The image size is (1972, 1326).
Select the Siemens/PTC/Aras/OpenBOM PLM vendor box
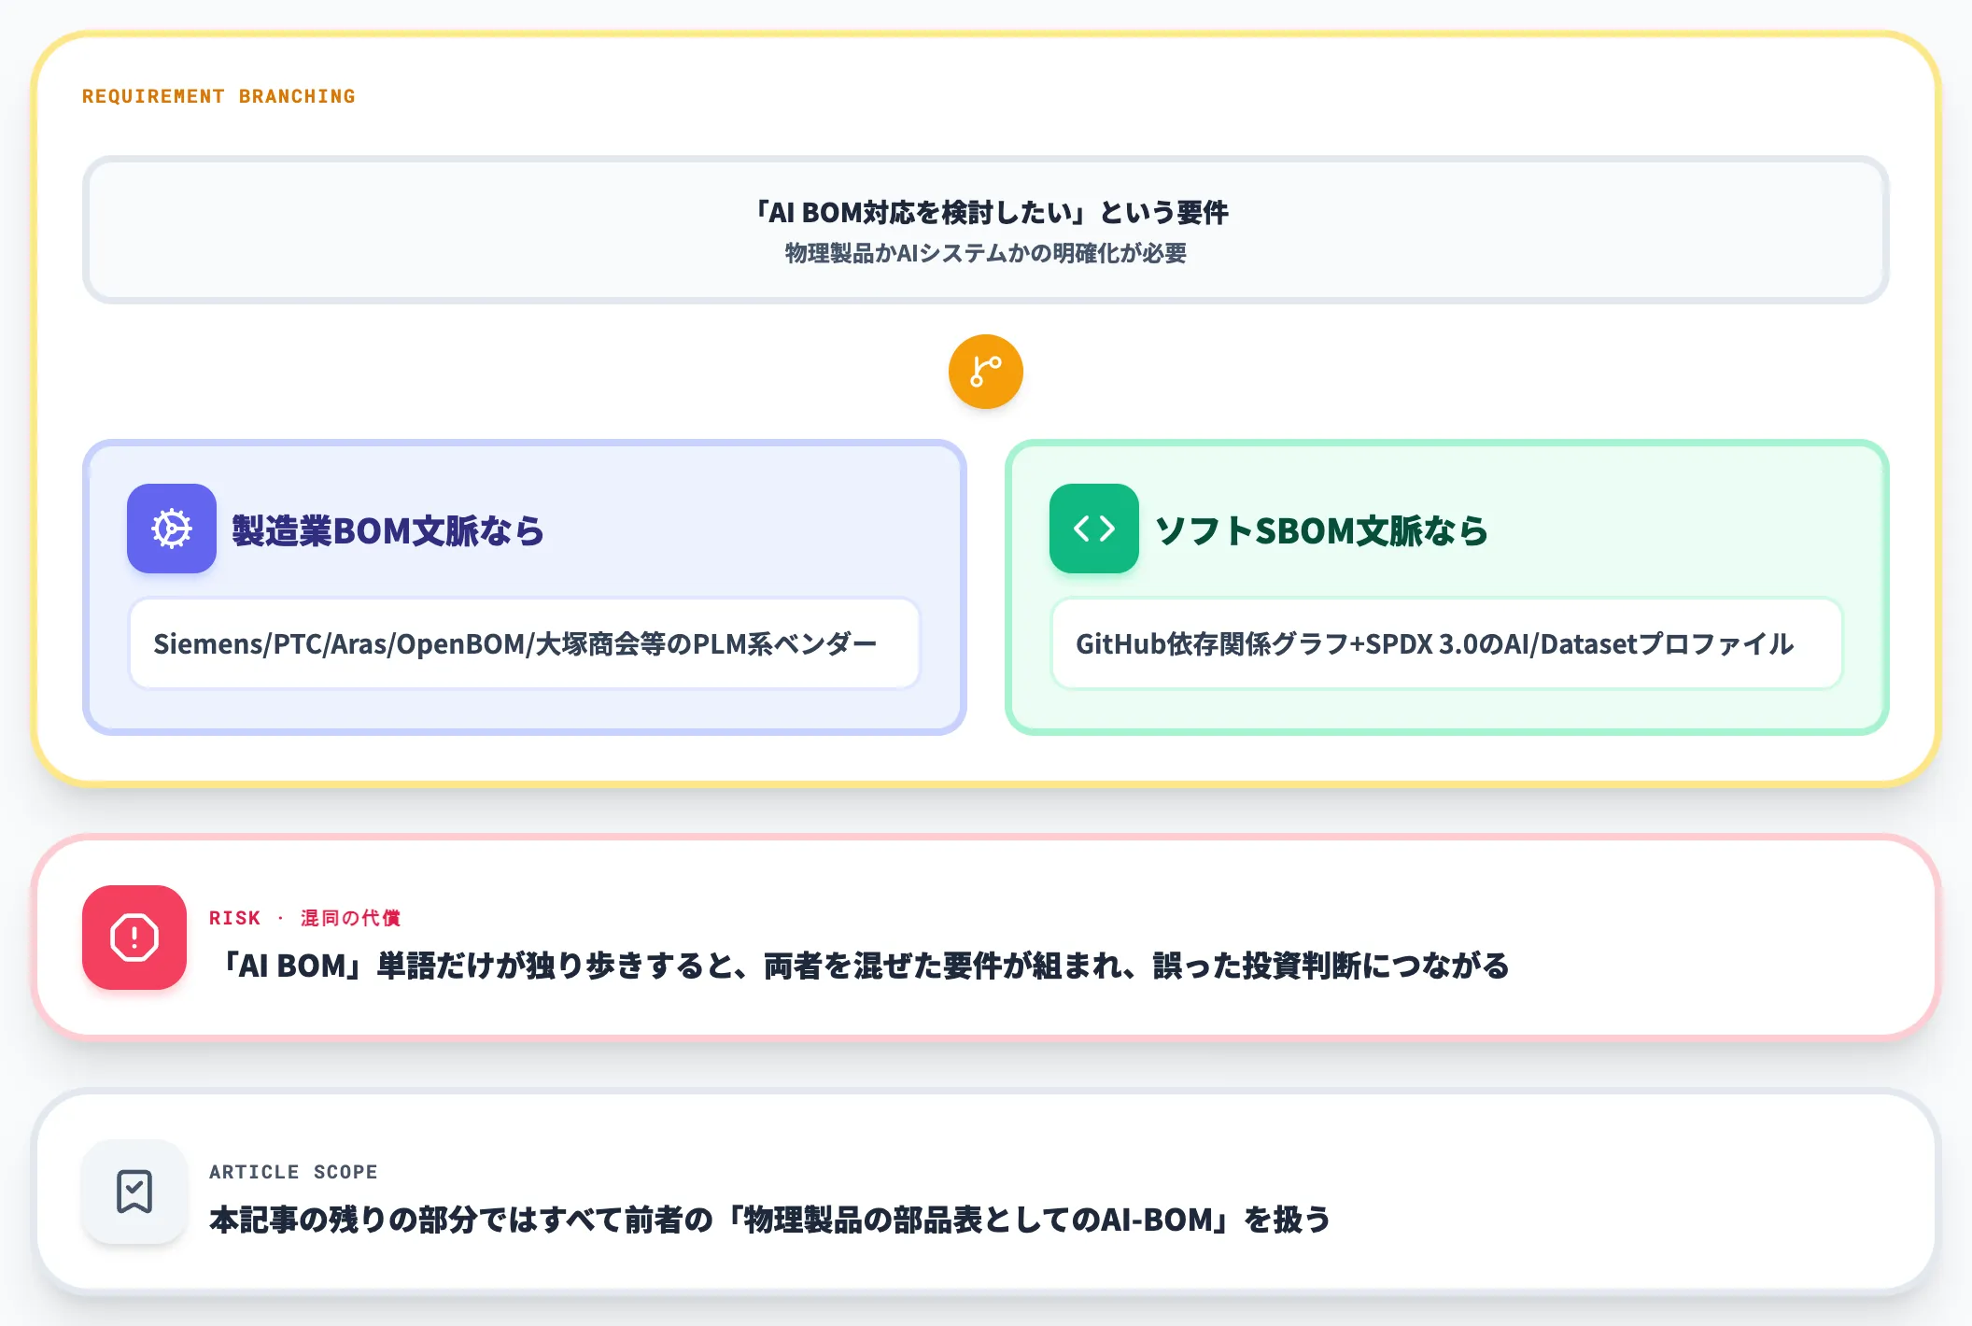coord(525,643)
